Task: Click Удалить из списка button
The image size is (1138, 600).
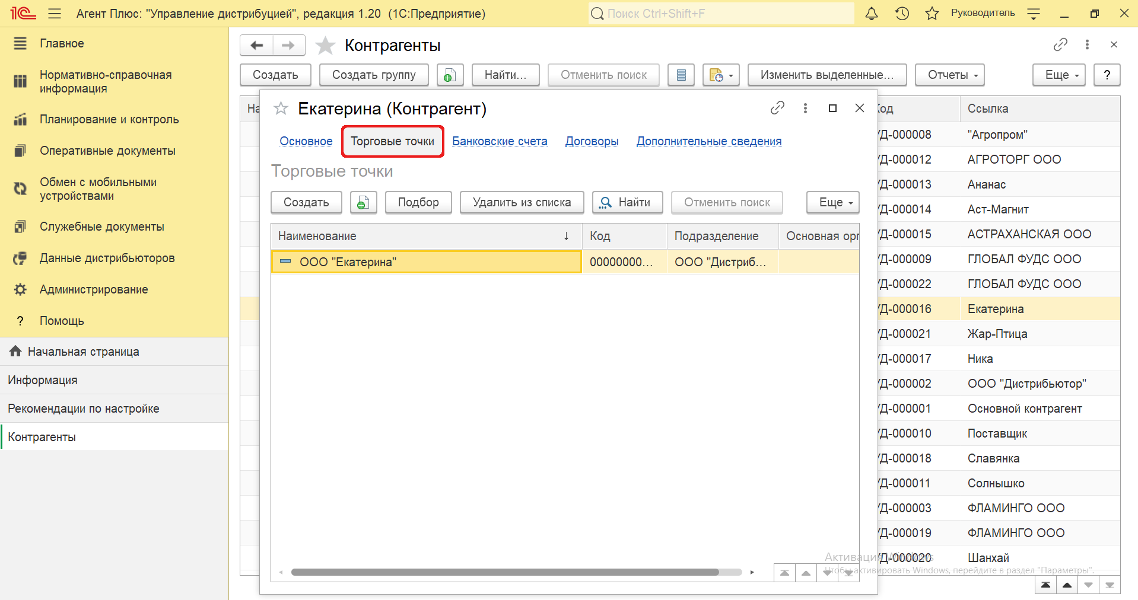Action: click(x=522, y=202)
